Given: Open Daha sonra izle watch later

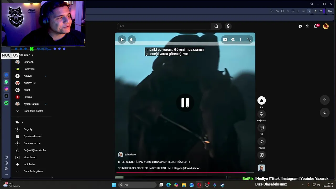Looking at the screenshot, I should click(x=32, y=143).
